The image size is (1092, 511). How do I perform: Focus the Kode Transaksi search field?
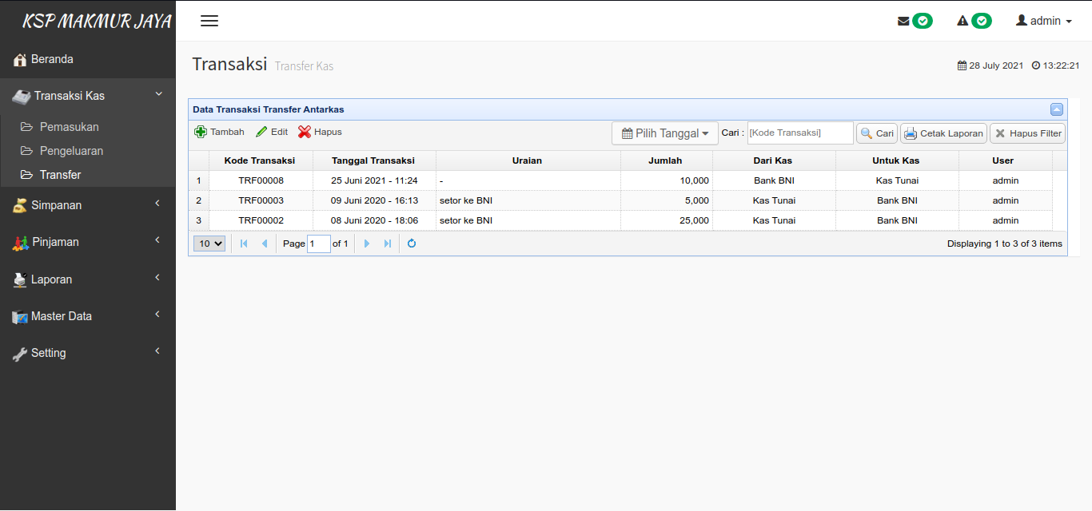pyautogui.click(x=800, y=133)
